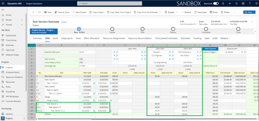Go back using the back arrow

34,12
